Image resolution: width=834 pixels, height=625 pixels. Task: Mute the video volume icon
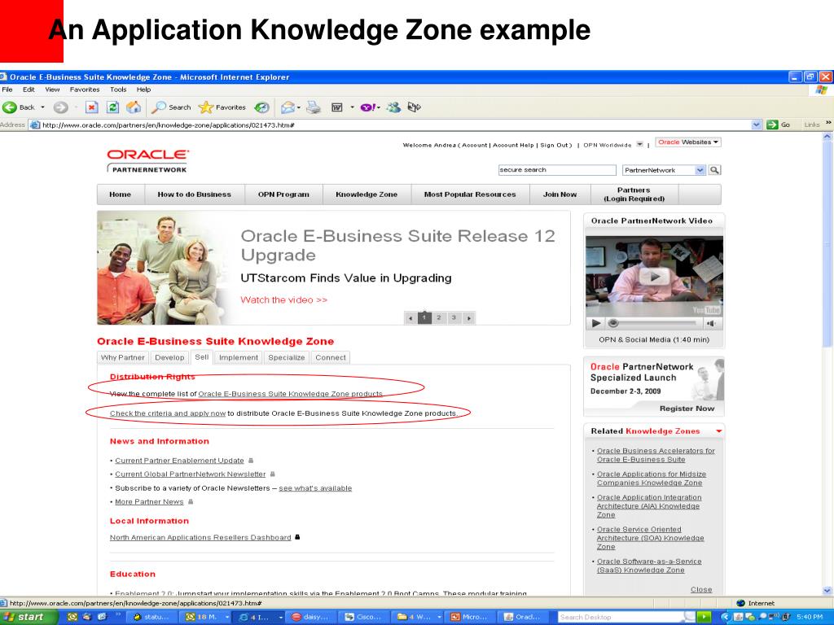click(710, 323)
